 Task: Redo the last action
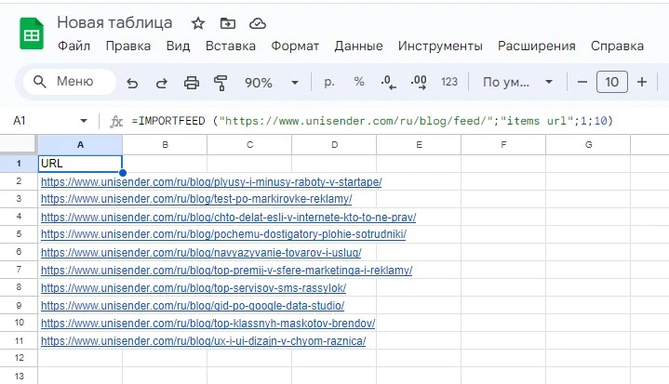tap(162, 82)
